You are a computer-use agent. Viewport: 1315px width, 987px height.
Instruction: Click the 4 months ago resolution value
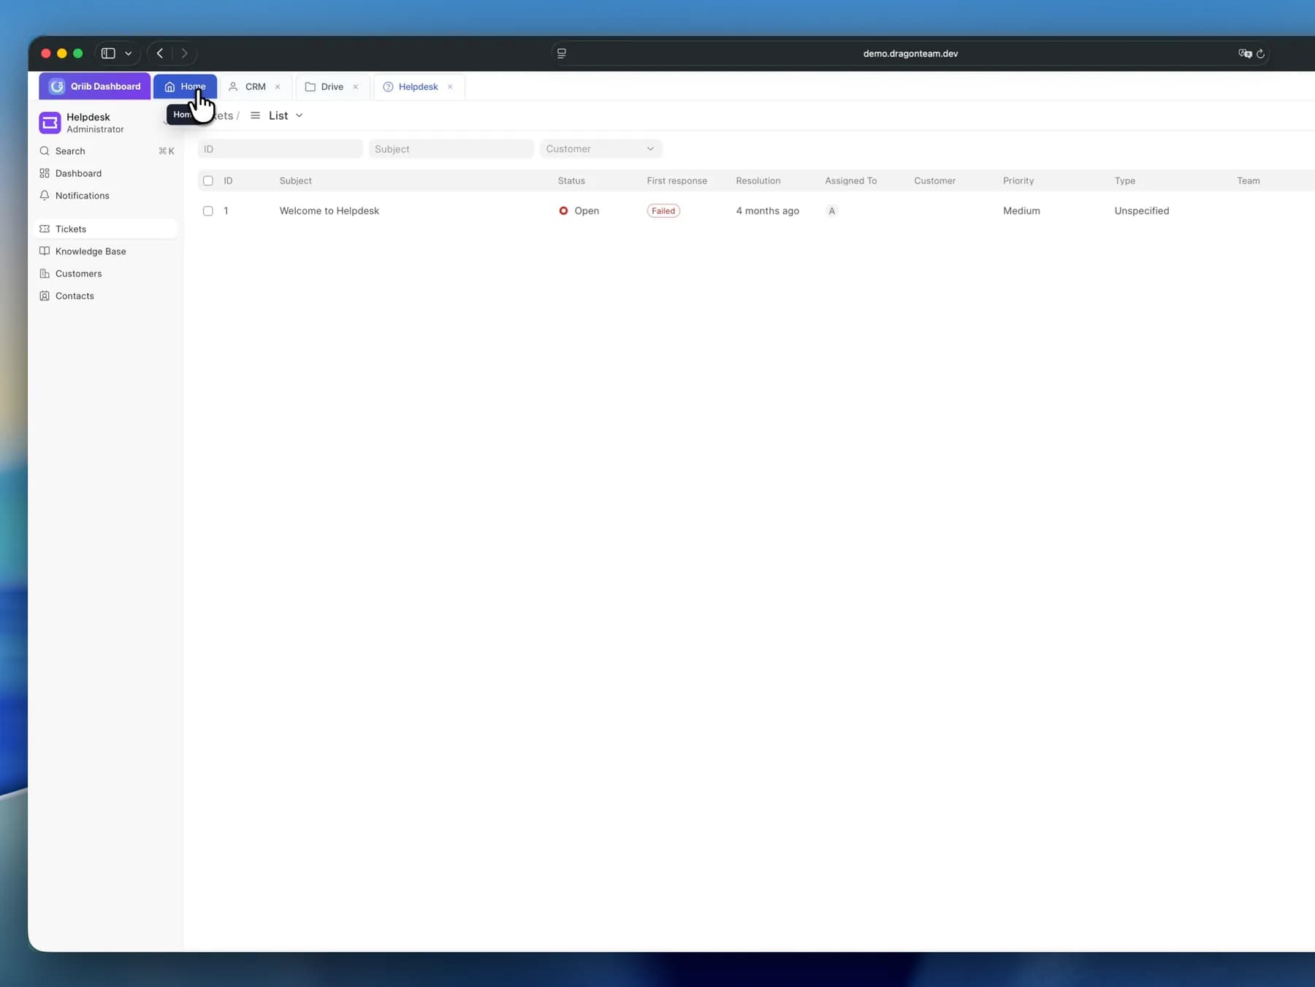tap(767, 211)
